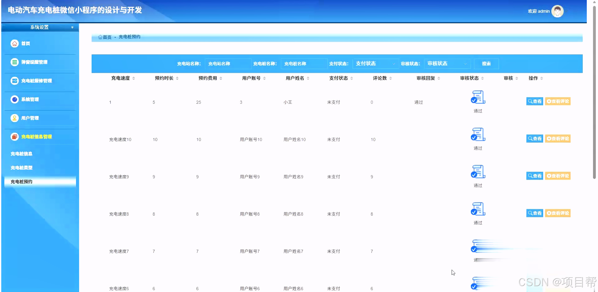
Task: Click the 充电桩信息管理 book icon
Action: pos(14,137)
